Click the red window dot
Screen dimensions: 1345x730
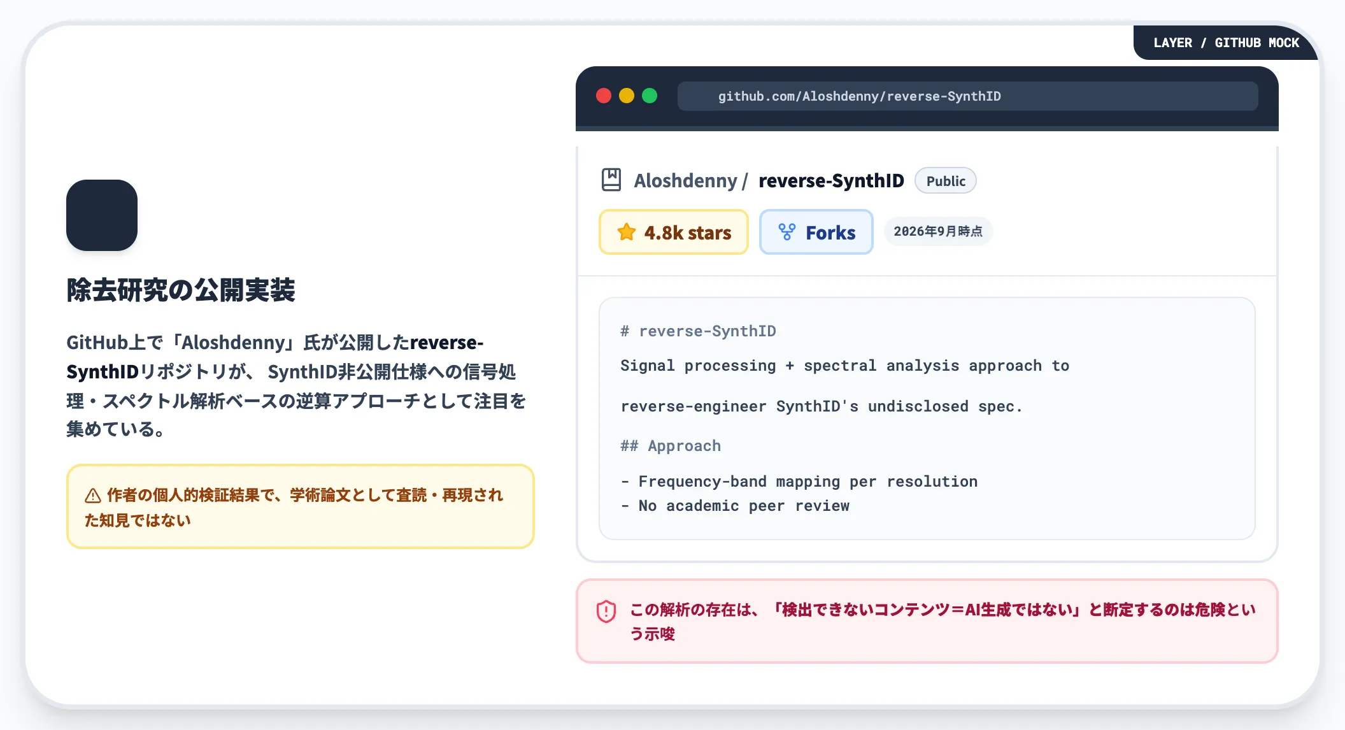coord(604,96)
